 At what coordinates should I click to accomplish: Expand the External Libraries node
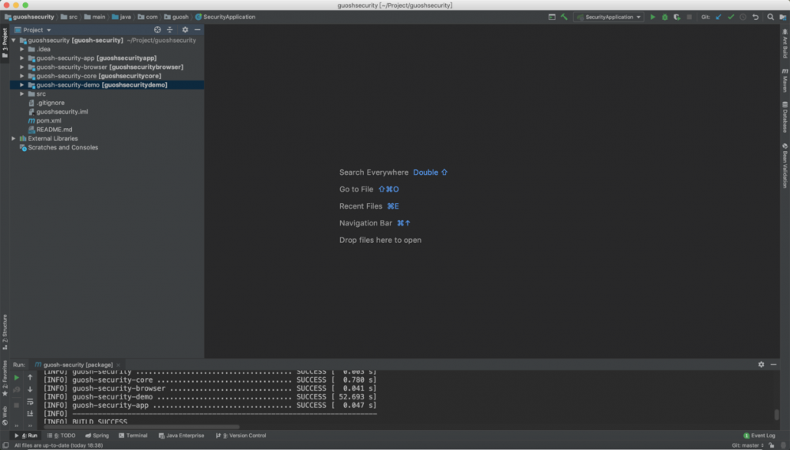click(x=13, y=138)
